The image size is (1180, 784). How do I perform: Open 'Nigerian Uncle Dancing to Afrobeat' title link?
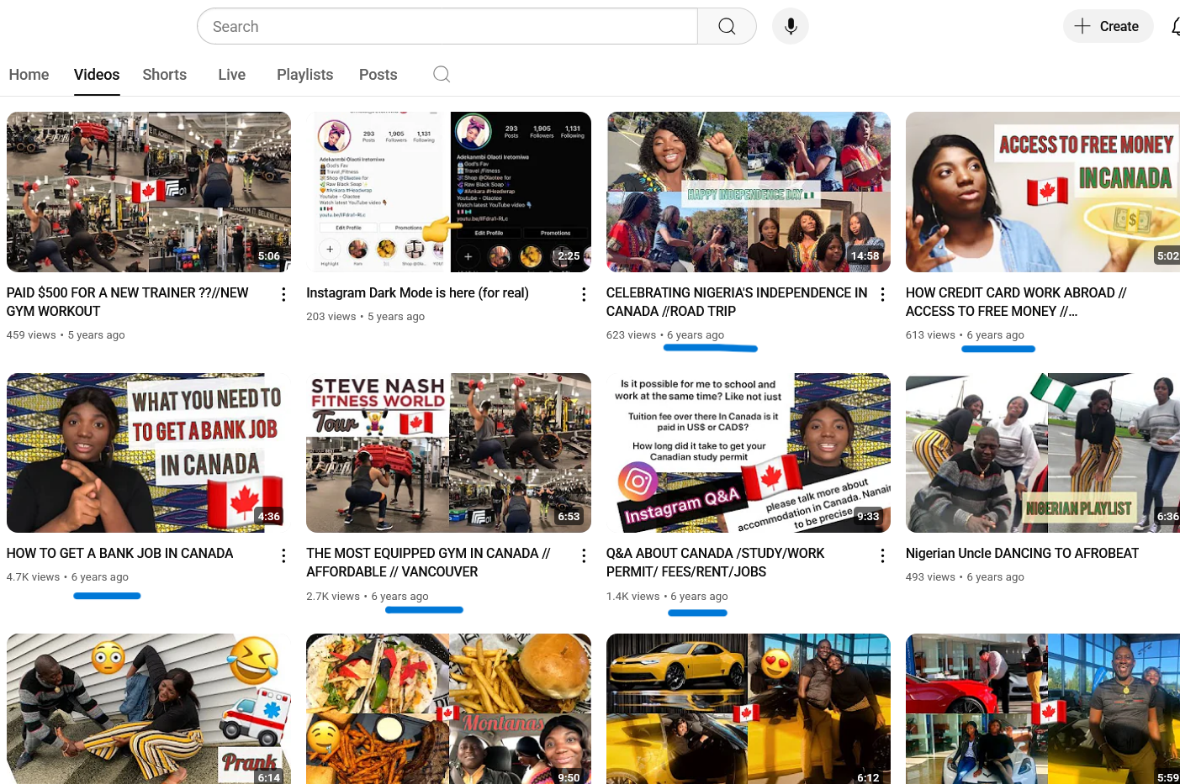pos(1022,554)
